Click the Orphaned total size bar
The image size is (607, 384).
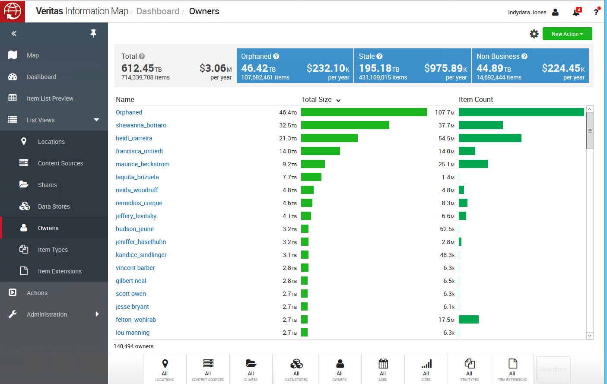[x=364, y=112]
